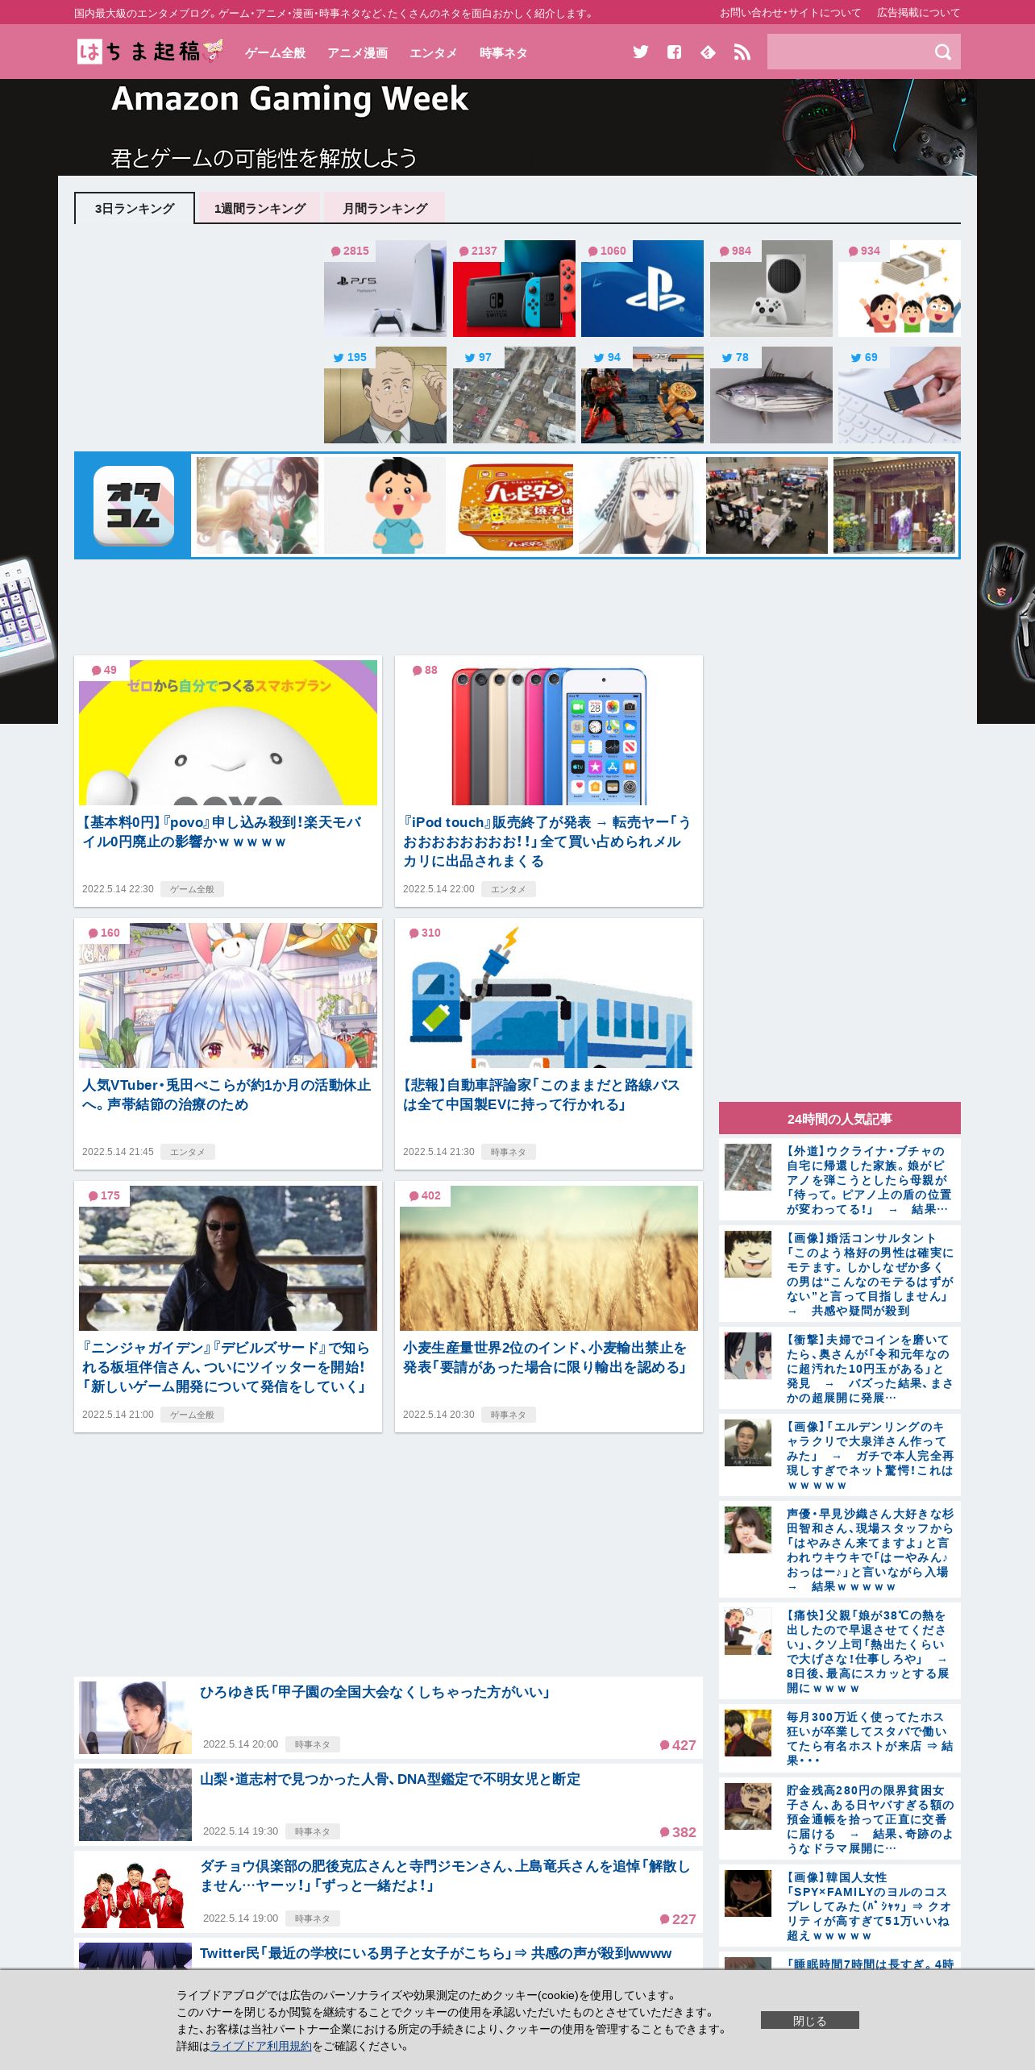Open ライブドア利用規約 link in cookie banner
The width and height of the screenshot is (1035, 2070).
pos(261,2046)
